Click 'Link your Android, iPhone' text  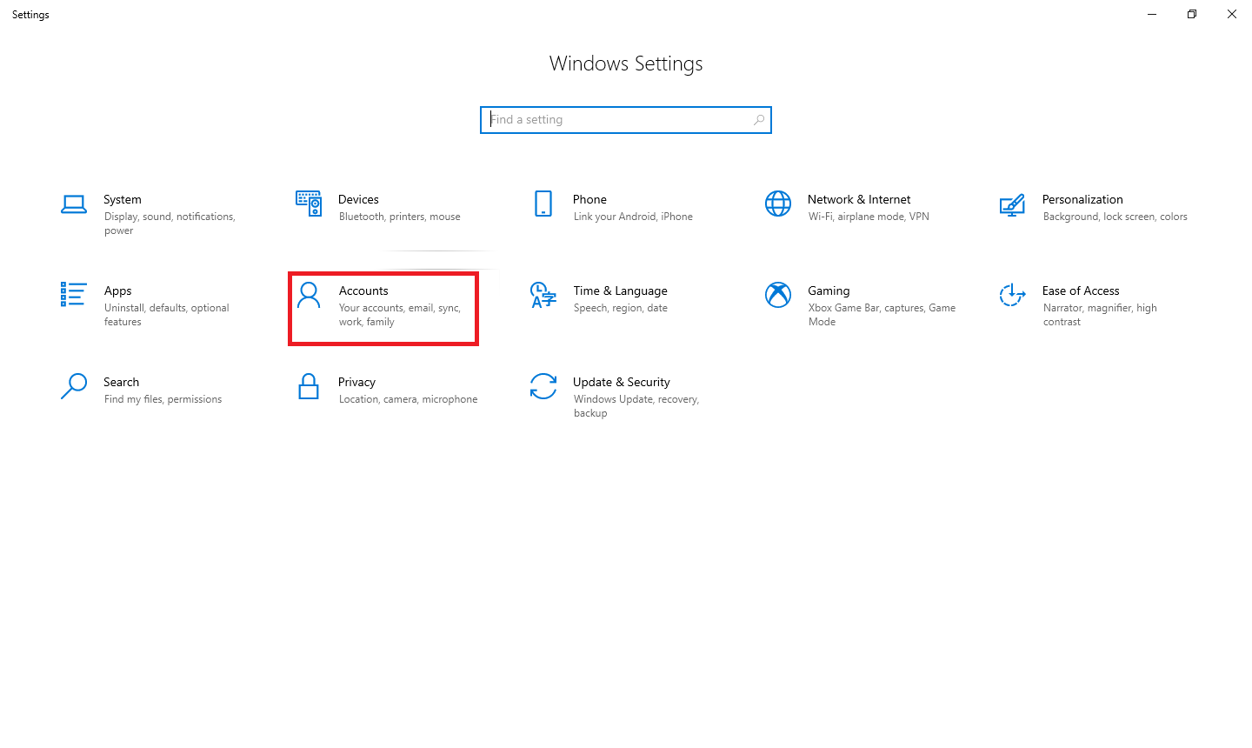[x=633, y=217]
